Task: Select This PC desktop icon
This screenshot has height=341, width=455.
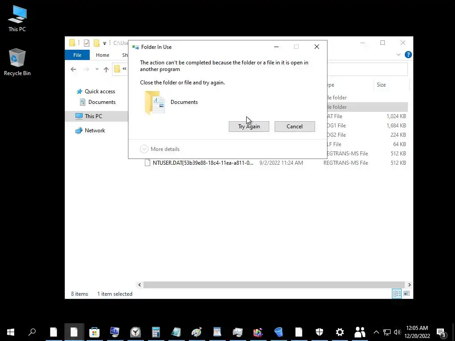Action: pos(17,19)
